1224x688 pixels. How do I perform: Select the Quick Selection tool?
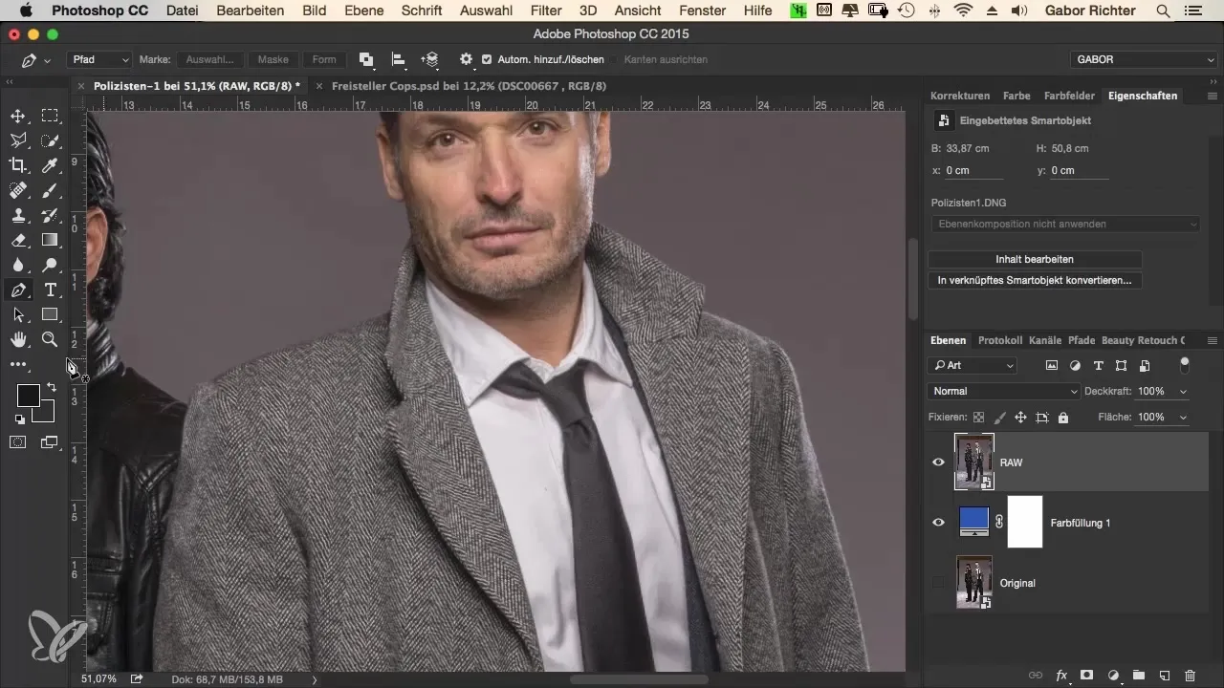coord(50,140)
